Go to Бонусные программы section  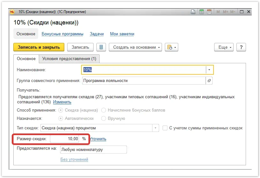click(62, 34)
